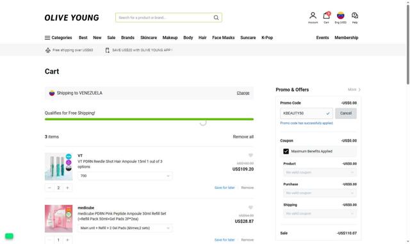Viewport: 410px width, 244px height.
Task: Decrease VT Hair Ampoule quantity
Action: point(49,188)
